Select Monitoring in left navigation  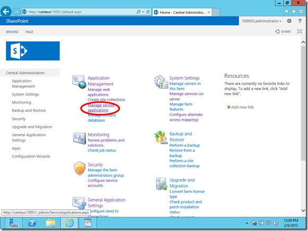(x=22, y=102)
